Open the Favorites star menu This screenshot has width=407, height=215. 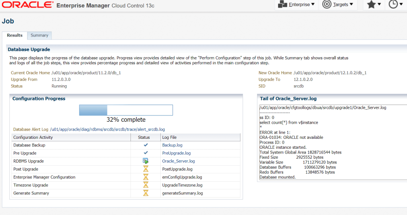(374, 5)
